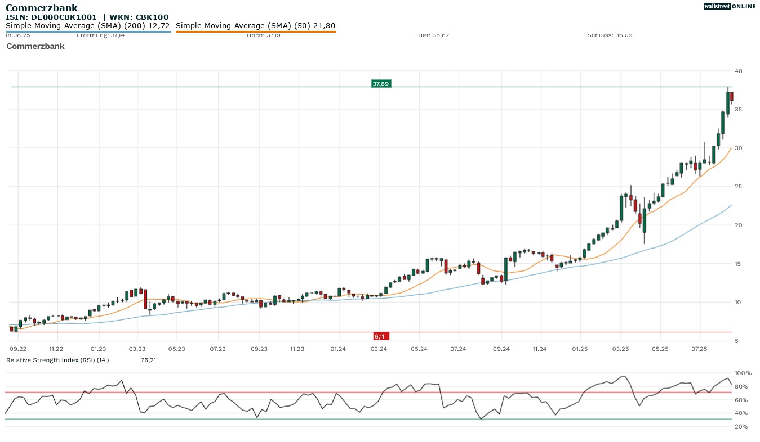Viewport: 760px width, 442px height.
Task: Click the 03.23 x-axis date label
Action: point(137,349)
